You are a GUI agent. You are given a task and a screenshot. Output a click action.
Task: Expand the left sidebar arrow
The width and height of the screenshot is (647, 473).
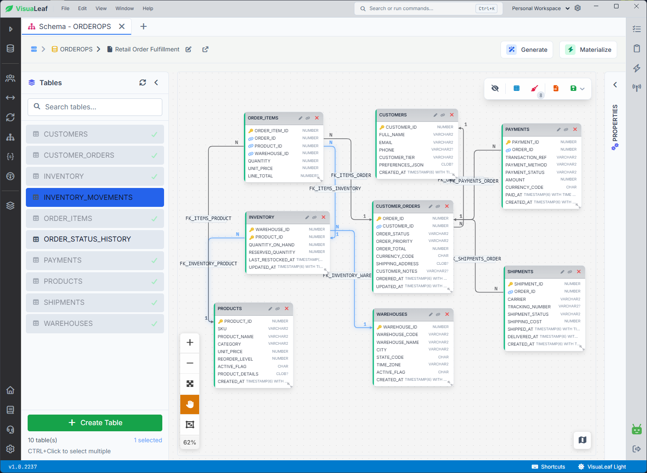click(x=11, y=29)
